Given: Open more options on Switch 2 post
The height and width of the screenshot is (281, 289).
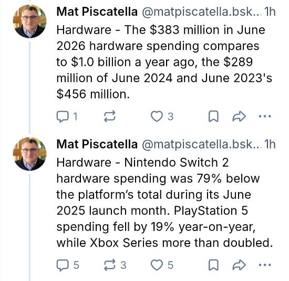Looking at the screenshot, I should [265, 265].
